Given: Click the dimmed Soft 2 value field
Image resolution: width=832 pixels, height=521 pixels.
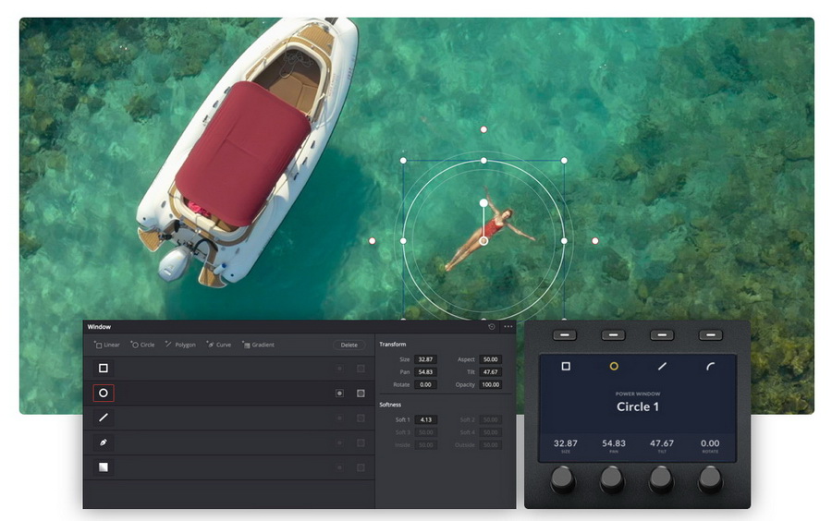Looking at the screenshot, I should click(x=490, y=419).
